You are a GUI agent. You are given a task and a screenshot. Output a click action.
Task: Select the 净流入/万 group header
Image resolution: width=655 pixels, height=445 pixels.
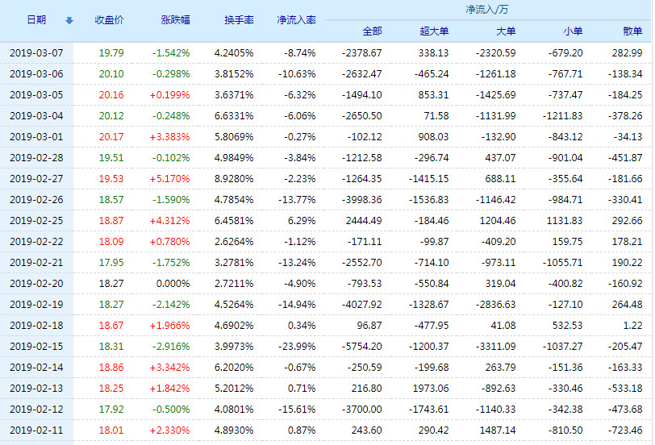[486, 10]
